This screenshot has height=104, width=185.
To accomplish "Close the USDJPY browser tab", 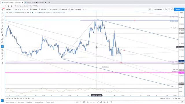I will click(46, 2).
